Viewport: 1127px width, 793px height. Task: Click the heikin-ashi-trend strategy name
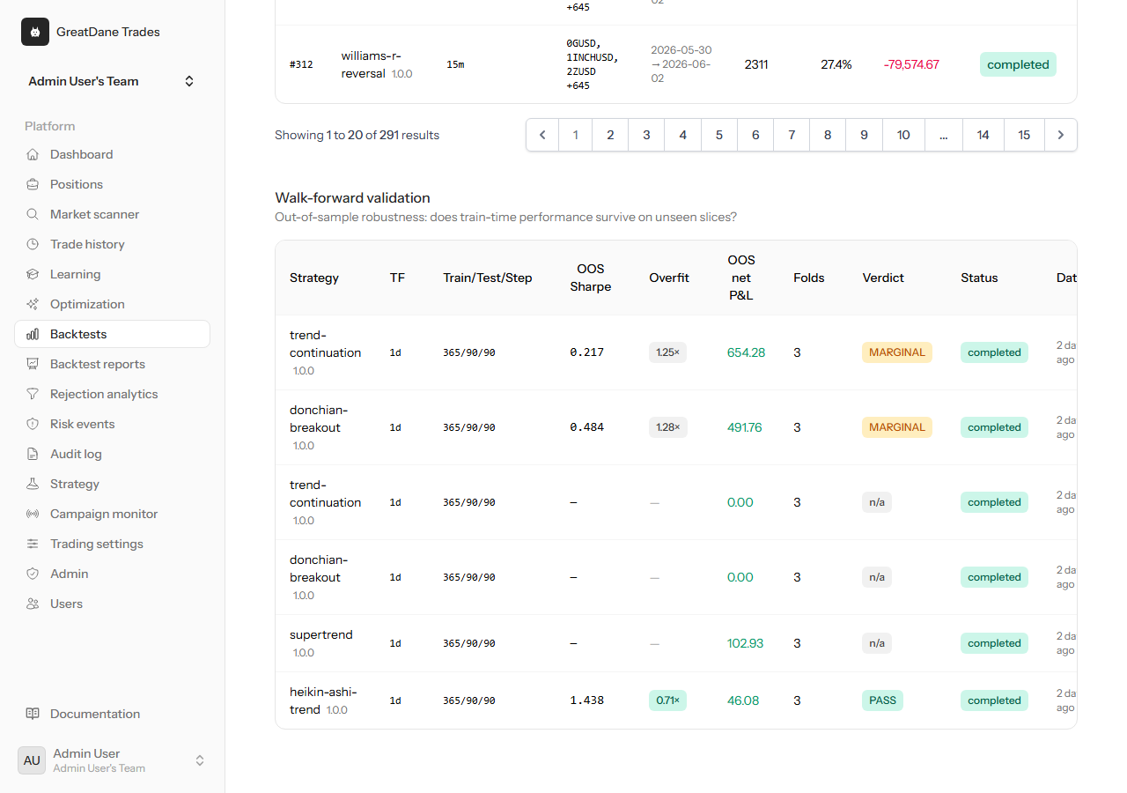(x=323, y=700)
